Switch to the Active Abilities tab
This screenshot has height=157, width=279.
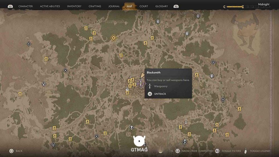[x=50, y=6]
